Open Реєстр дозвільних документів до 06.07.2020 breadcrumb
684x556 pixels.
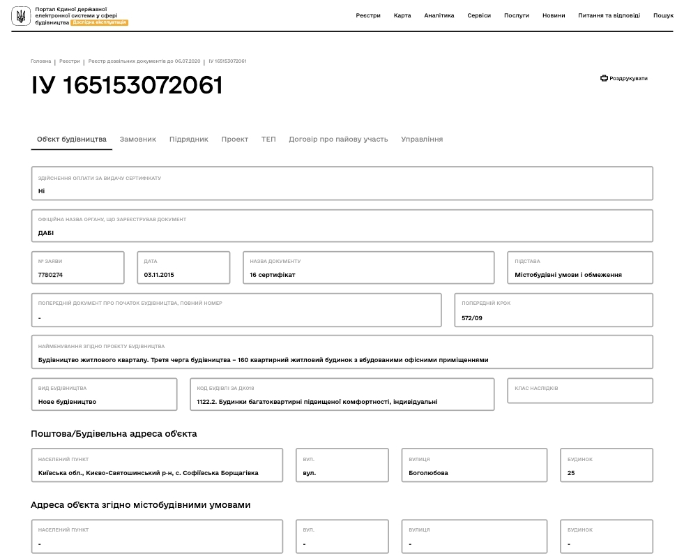(144, 61)
